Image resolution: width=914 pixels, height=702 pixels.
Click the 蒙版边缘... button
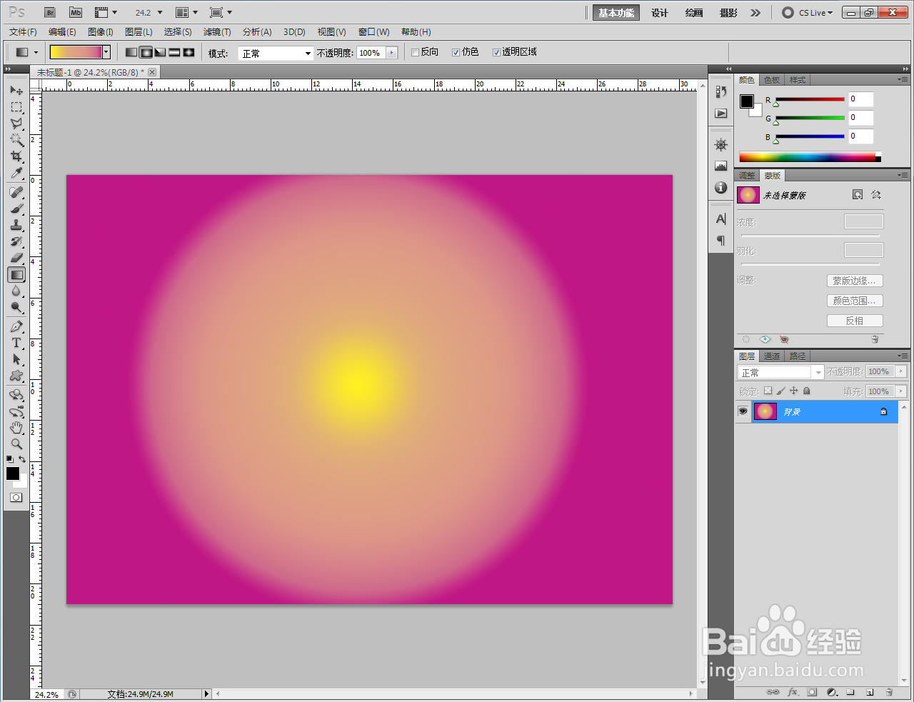tap(855, 281)
